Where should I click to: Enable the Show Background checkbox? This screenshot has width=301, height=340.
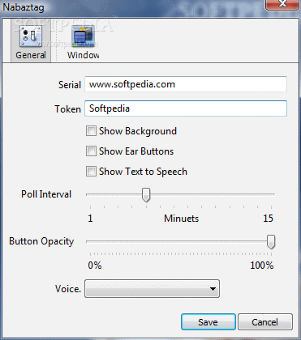point(91,131)
